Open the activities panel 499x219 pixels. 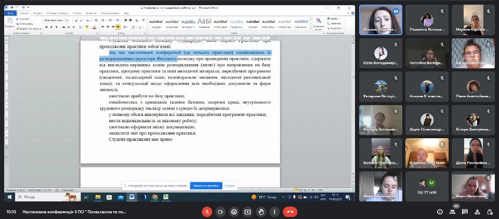477,212
